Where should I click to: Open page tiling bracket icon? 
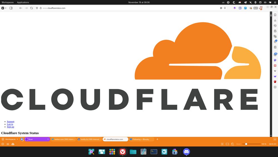[227, 144]
